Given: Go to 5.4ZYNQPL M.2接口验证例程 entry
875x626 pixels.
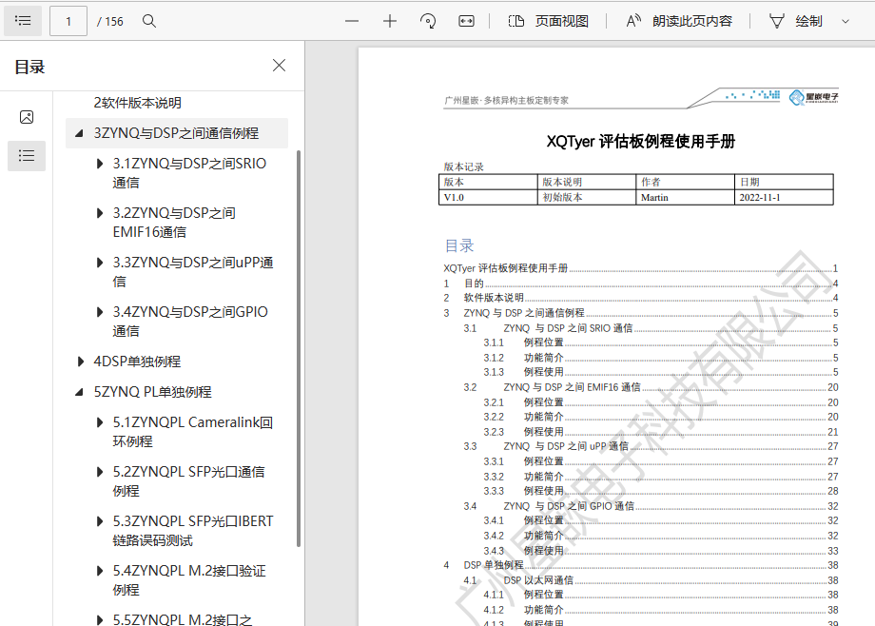Looking at the screenshot, I should click(x=189, y=580).
